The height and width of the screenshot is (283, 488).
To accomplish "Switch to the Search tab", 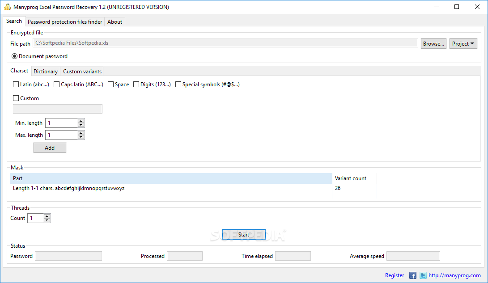I will point(14,21).
